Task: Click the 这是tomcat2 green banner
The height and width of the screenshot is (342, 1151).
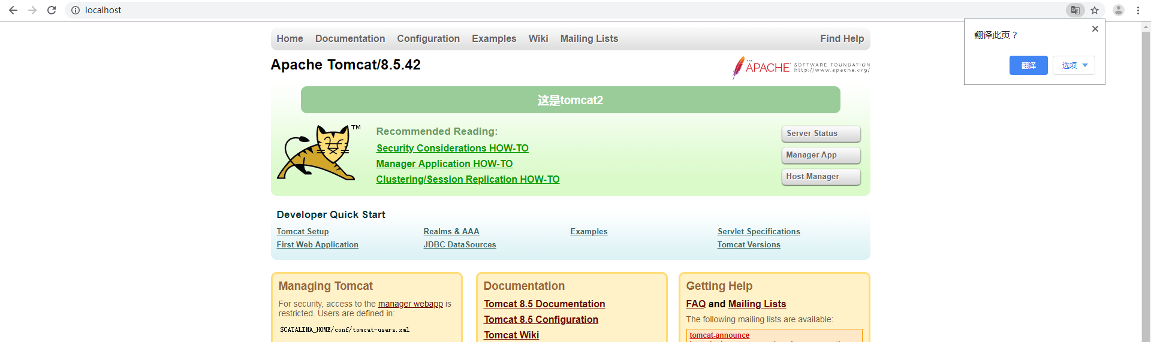Action: [570, 100]
